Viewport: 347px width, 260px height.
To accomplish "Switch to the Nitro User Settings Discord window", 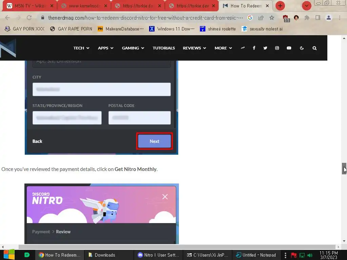I will (x=159, y=255).
